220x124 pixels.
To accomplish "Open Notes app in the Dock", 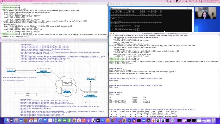I will point(35,120).
